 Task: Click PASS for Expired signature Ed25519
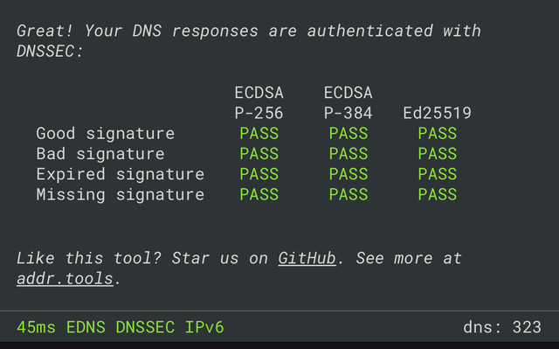point(438,174)
